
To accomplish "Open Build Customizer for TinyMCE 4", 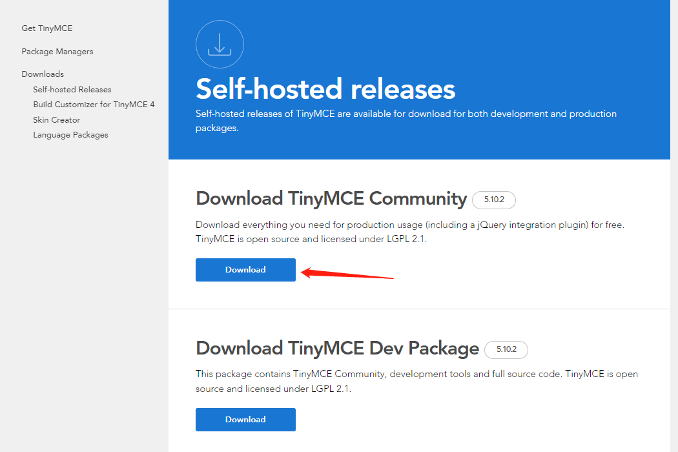I will (x=94, y=104).
